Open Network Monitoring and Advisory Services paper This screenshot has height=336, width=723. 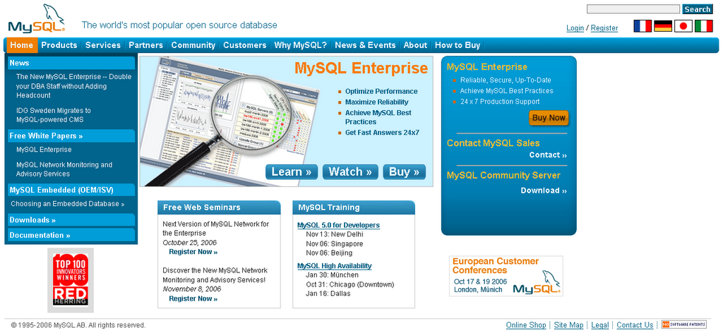pyautogui.click(x=64, y=169)
